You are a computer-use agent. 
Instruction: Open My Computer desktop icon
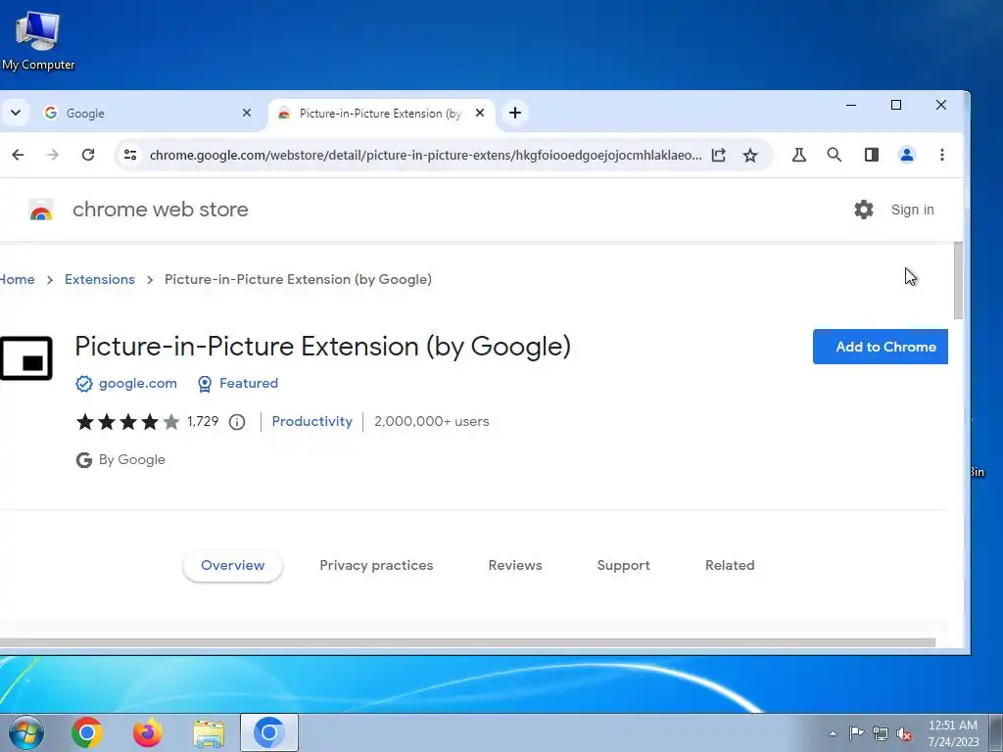pyautogui.click(x=38, y=39)
